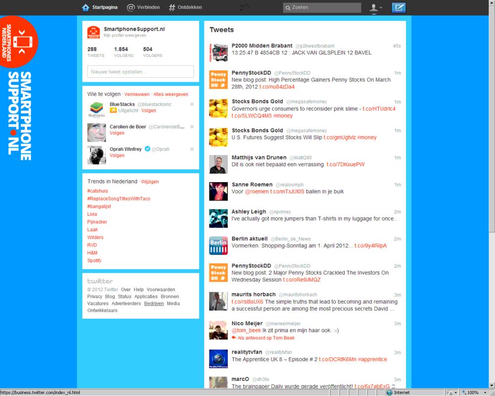This screenshot has width=495, height=396.
Task: View the 288 tweets count
Action: click(x=96, y=52)
